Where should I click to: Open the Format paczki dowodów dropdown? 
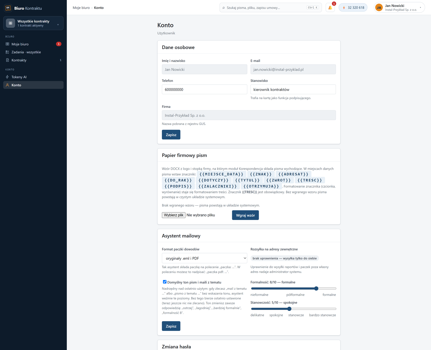pyautogui.click(x=204, y=258)
